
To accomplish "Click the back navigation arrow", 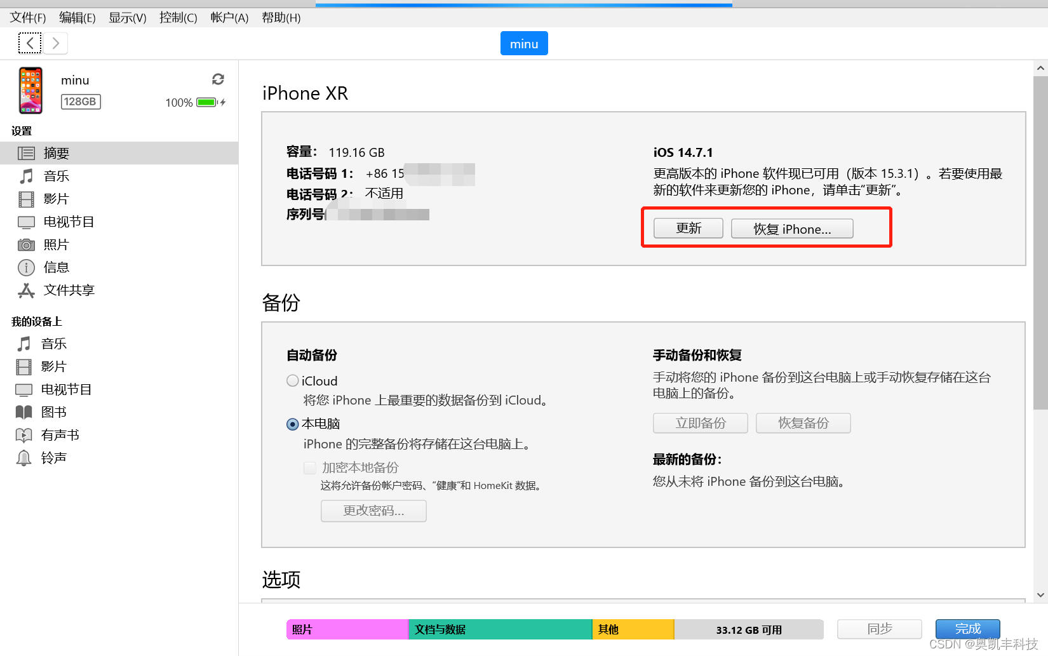I will point(30,43).
